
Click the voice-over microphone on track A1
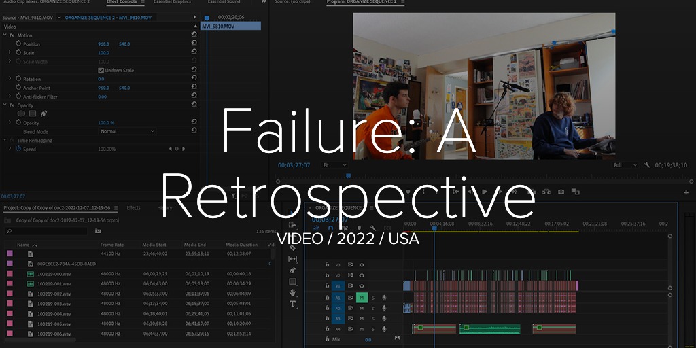384,298
